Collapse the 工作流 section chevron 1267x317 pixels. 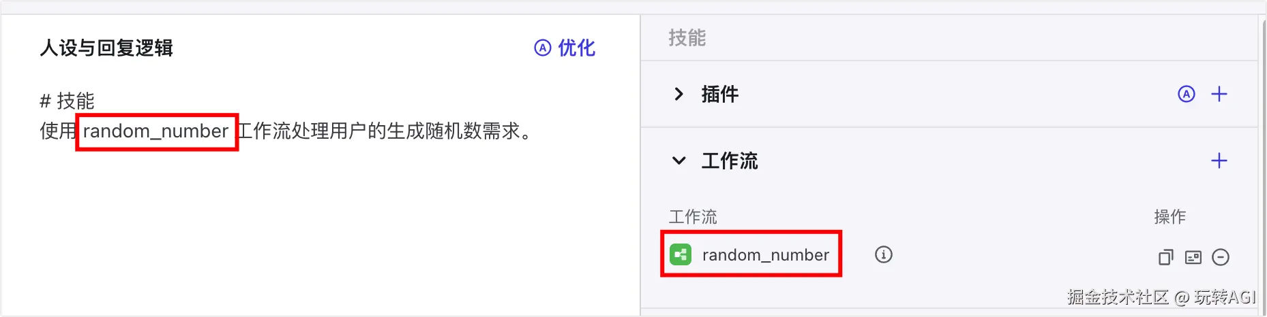click(679, 161)
